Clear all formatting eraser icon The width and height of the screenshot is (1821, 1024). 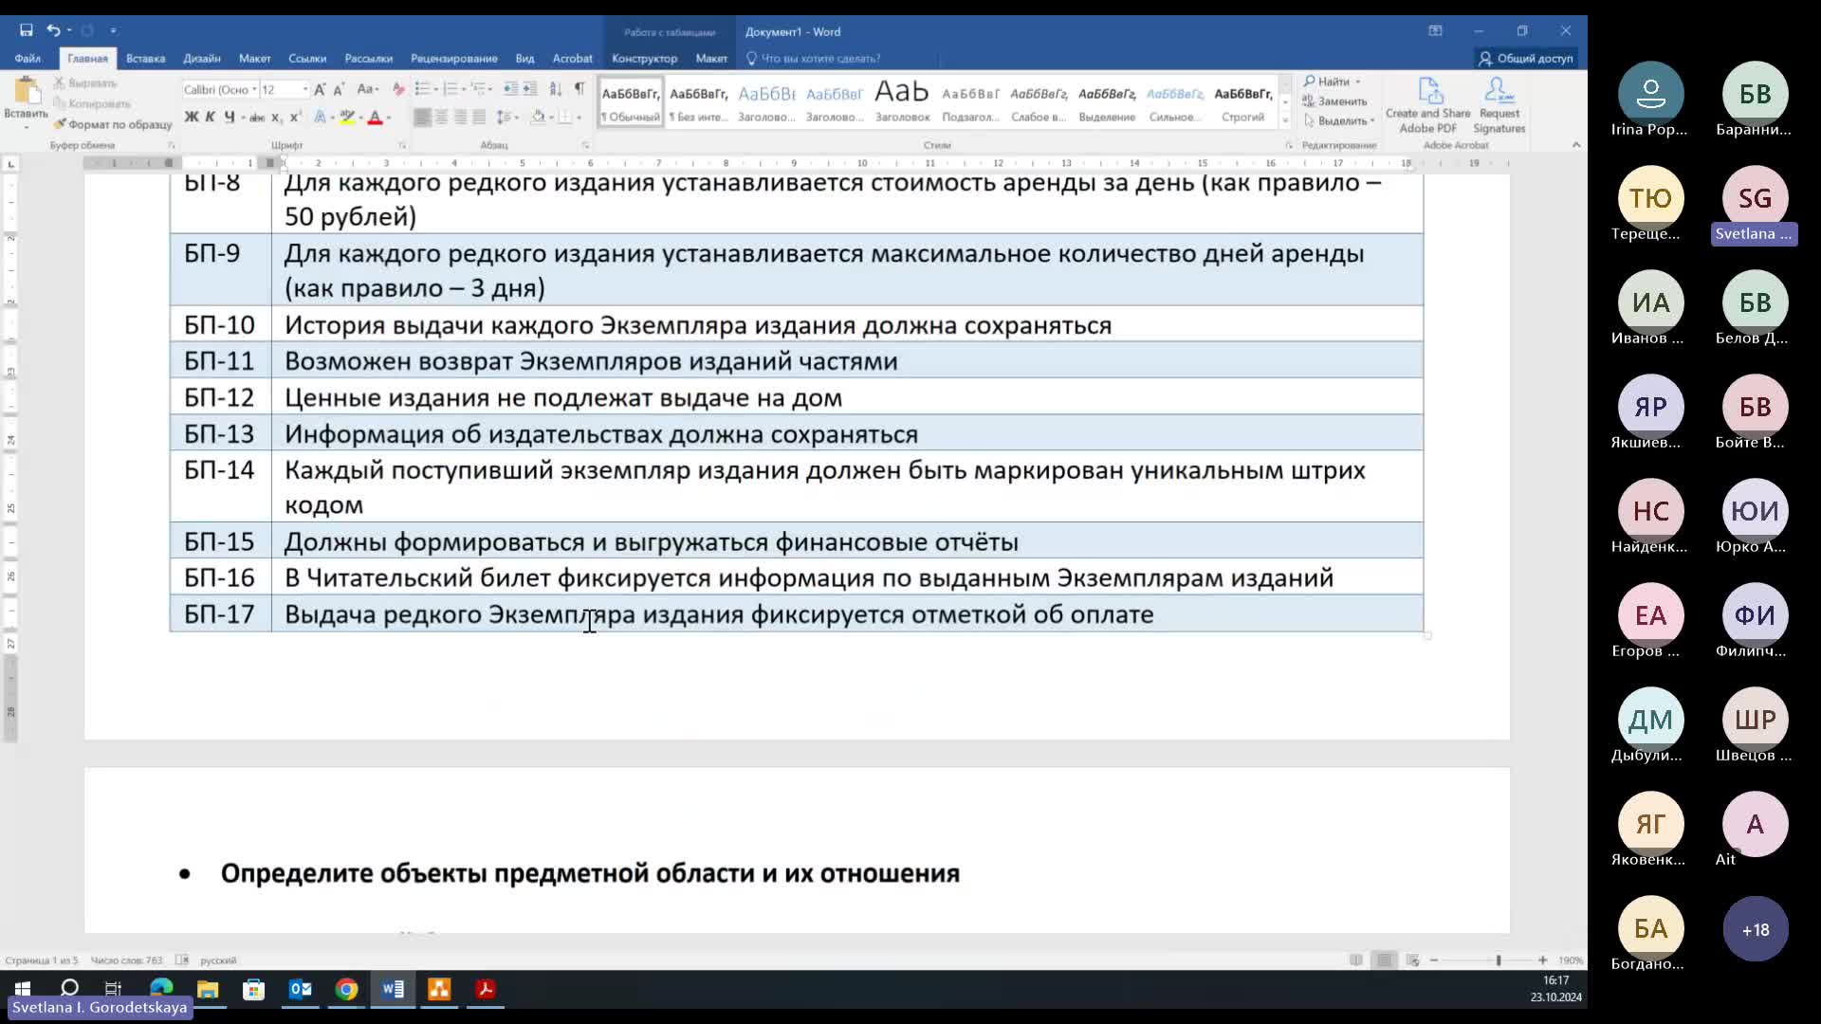click(398, 89)
